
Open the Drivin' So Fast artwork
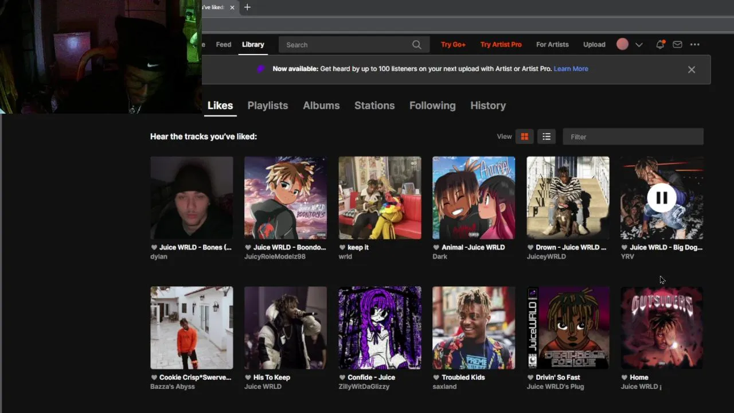(568, 328)
